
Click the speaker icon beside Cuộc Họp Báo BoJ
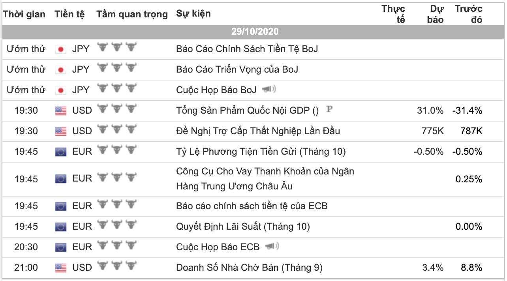tap(269, 90)
